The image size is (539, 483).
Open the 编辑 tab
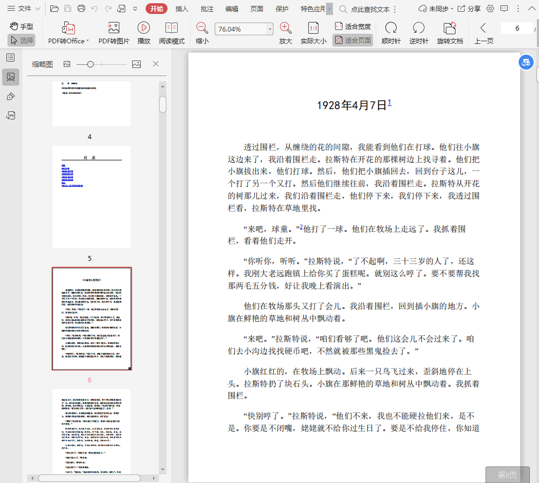point(232,9)
